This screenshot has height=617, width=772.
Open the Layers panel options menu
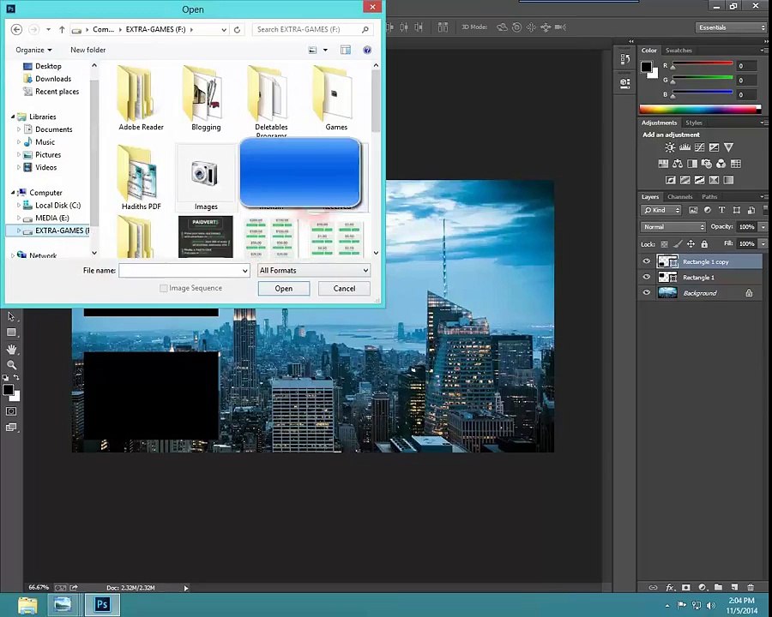pyautogui.click(x=763, y=196)
